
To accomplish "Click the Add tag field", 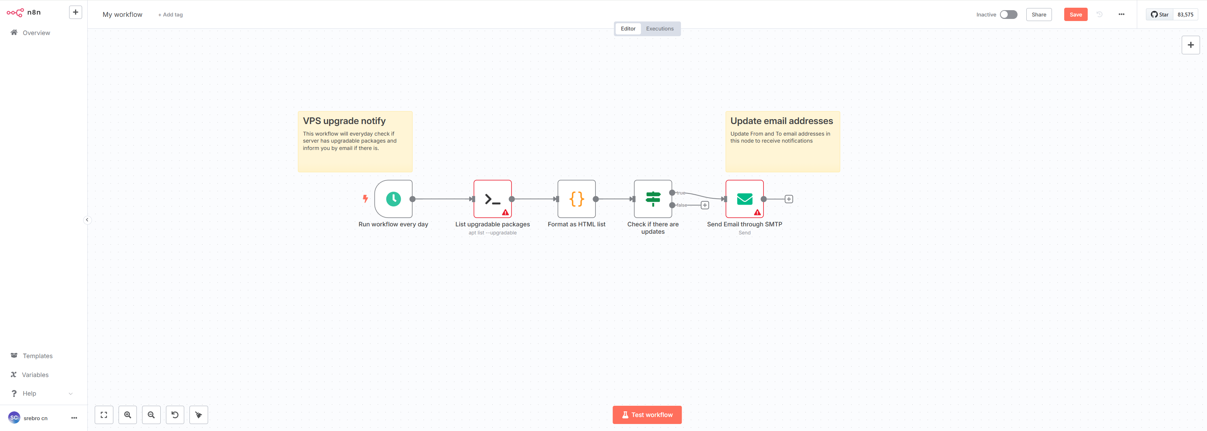I will (171, 15).
